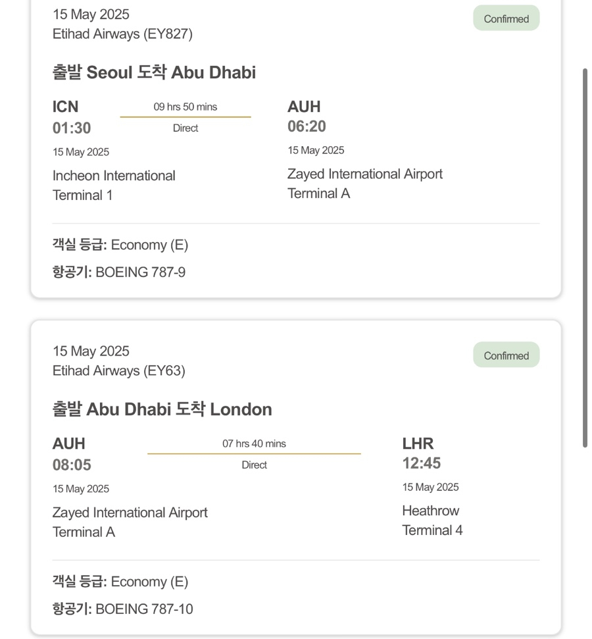Image resolution: width=592 pixels, height=639 pixels.
Task: Select the Etihad Airways (EY827) flight label
Action: click(122, 34)
